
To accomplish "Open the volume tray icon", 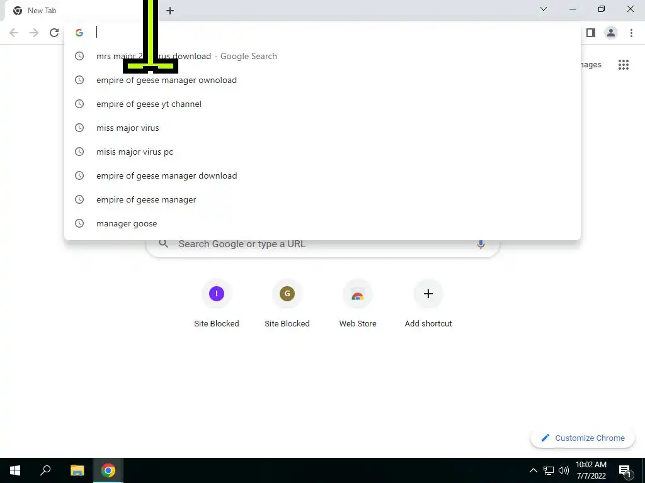I will coord(564,470).
